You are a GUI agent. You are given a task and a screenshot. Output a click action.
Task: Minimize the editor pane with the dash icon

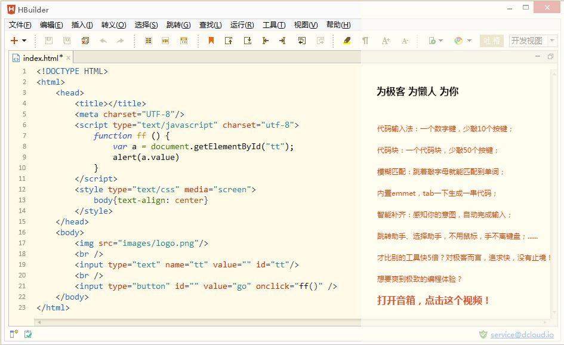click(538, 57)
